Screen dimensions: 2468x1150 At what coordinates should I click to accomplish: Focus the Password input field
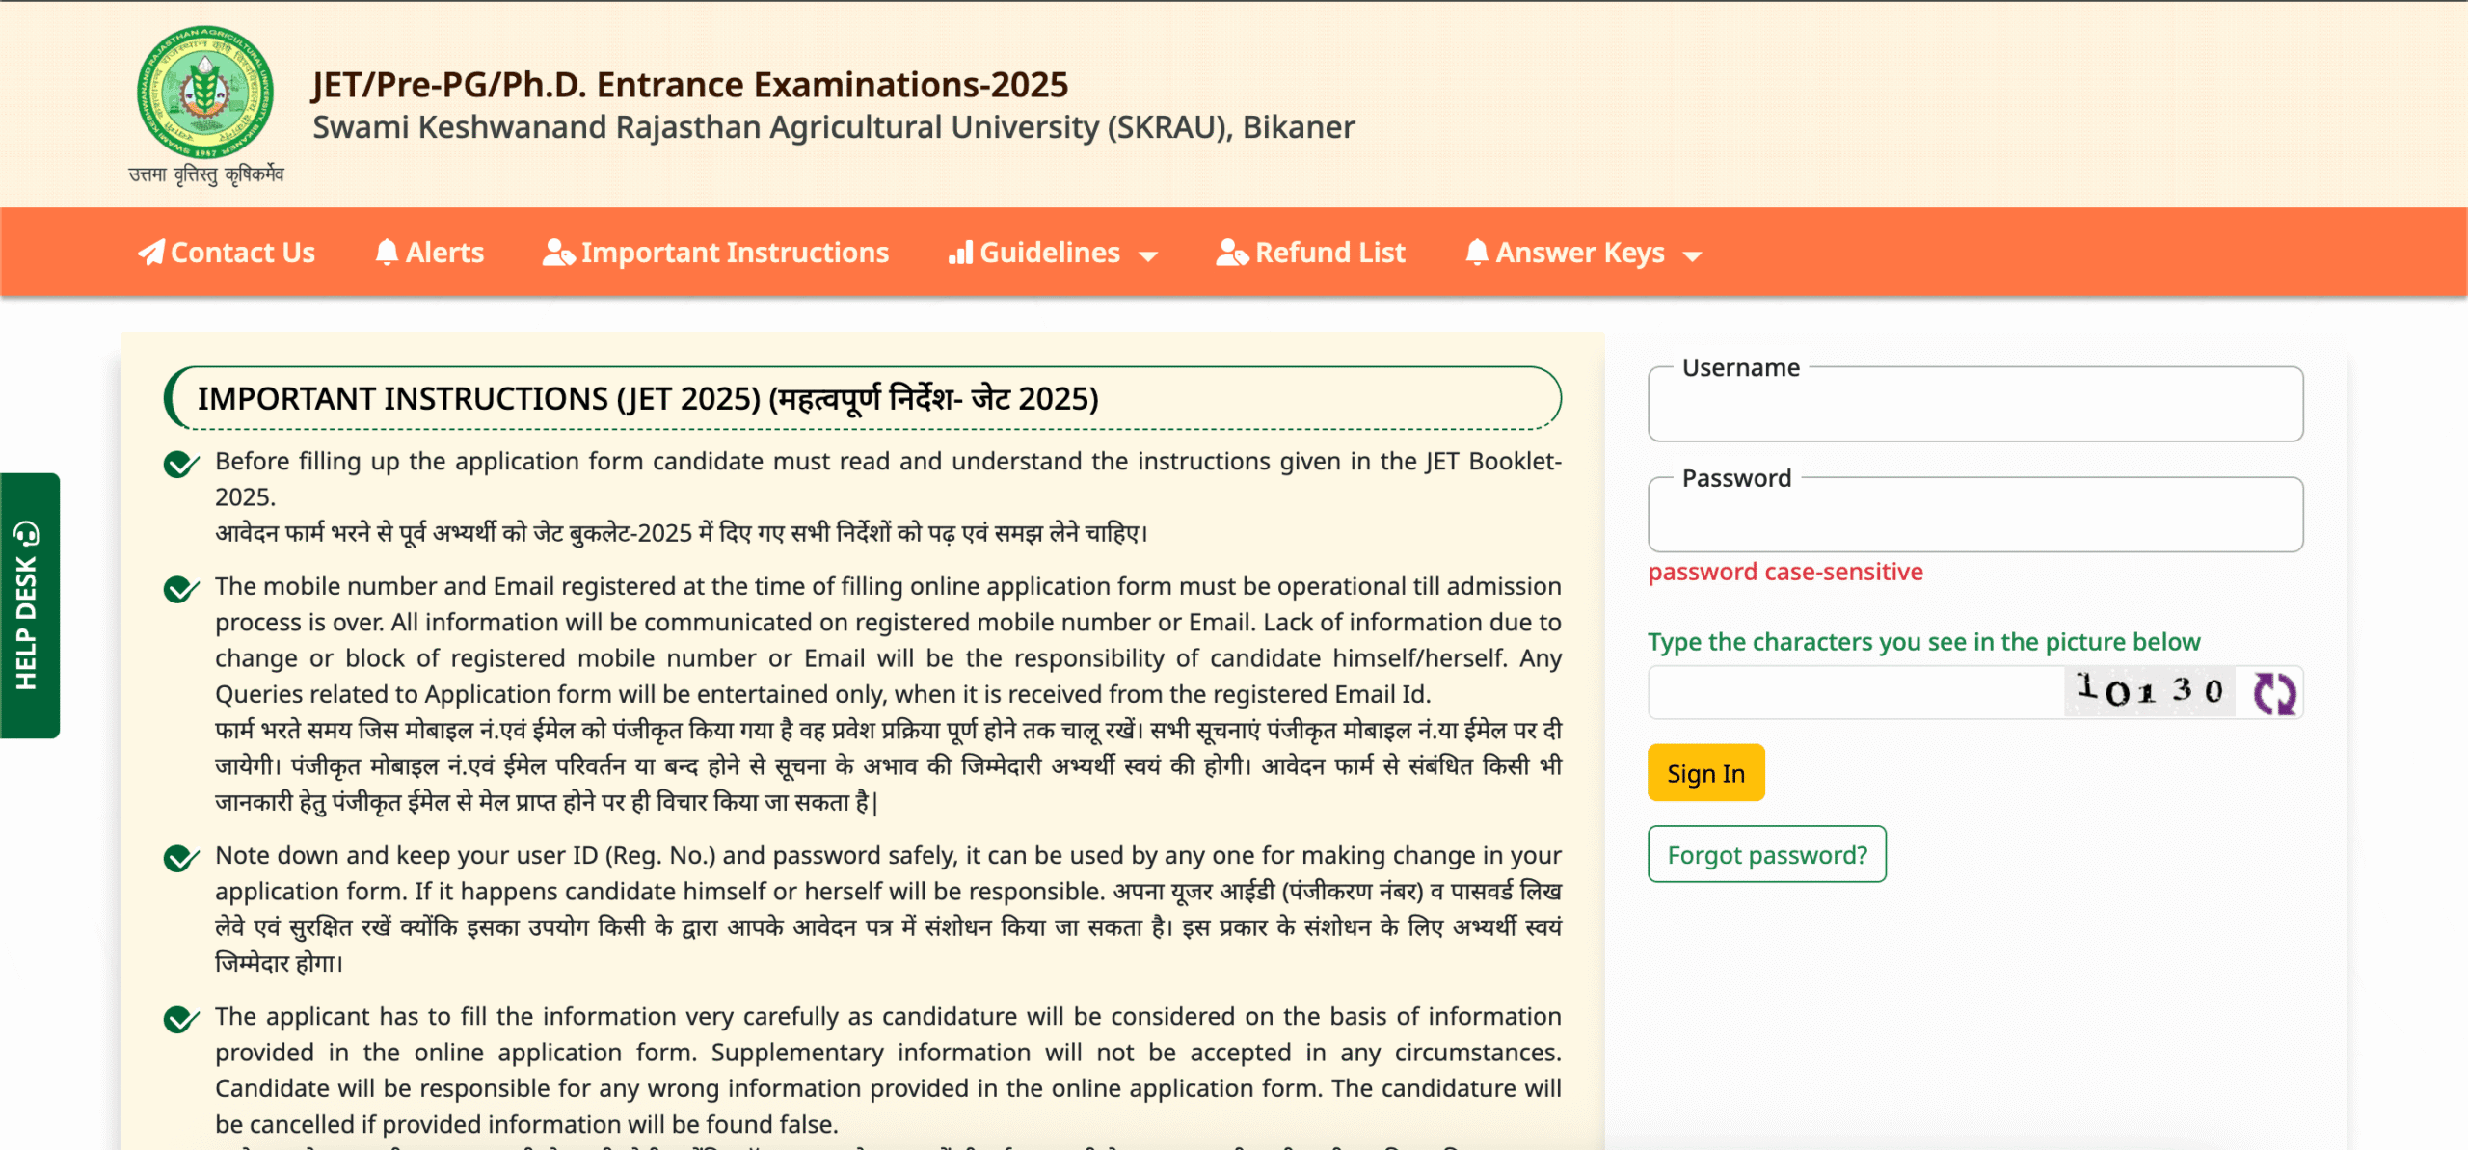tap(1975, 516)
